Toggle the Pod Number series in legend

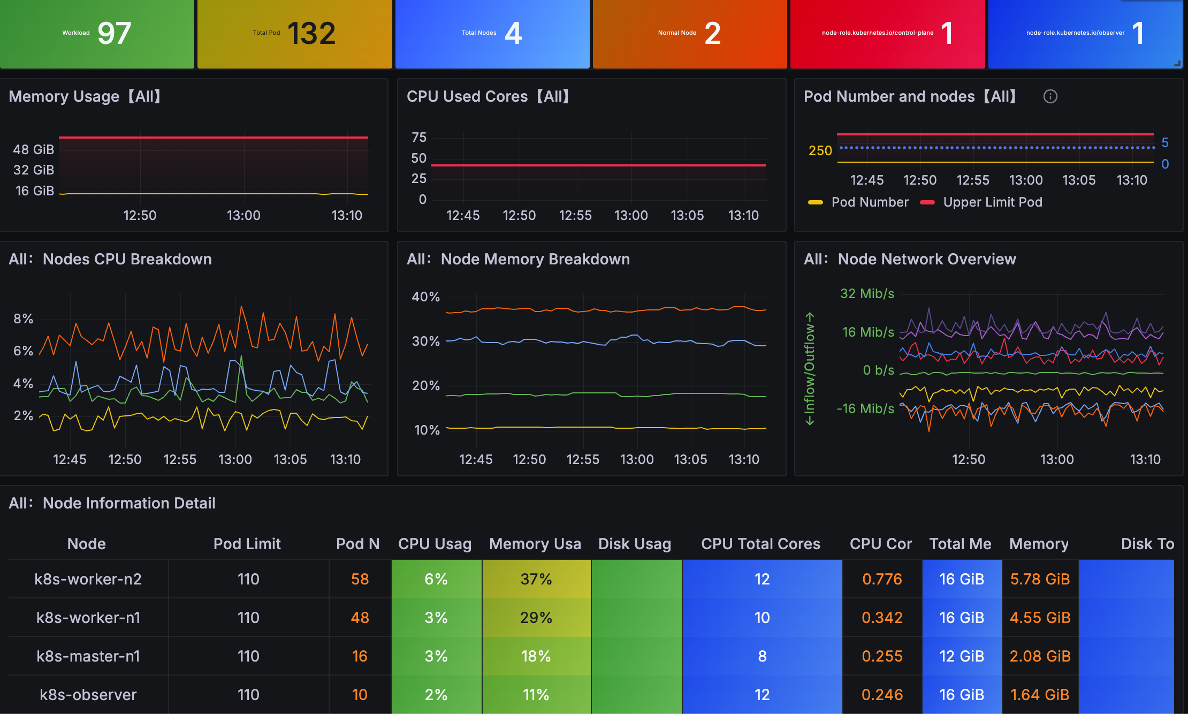pyautogui.click(x=870, y=202)
